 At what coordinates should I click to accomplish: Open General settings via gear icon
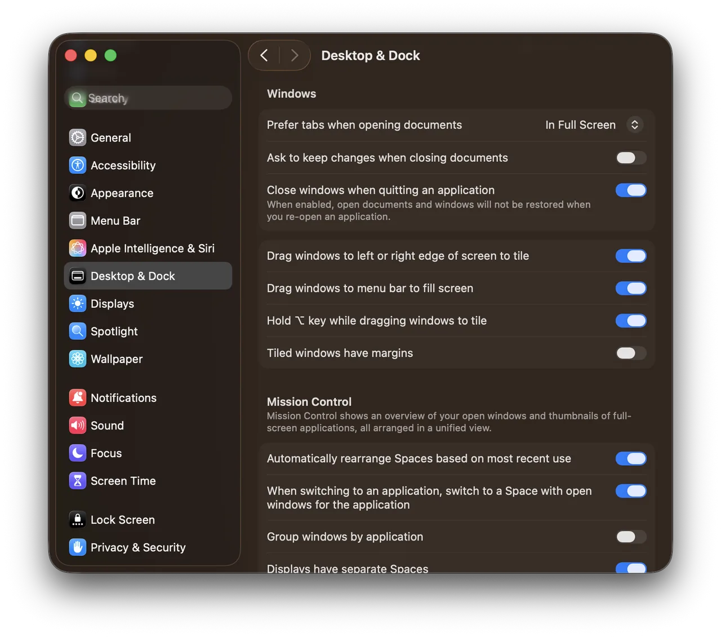pos(78,138)
